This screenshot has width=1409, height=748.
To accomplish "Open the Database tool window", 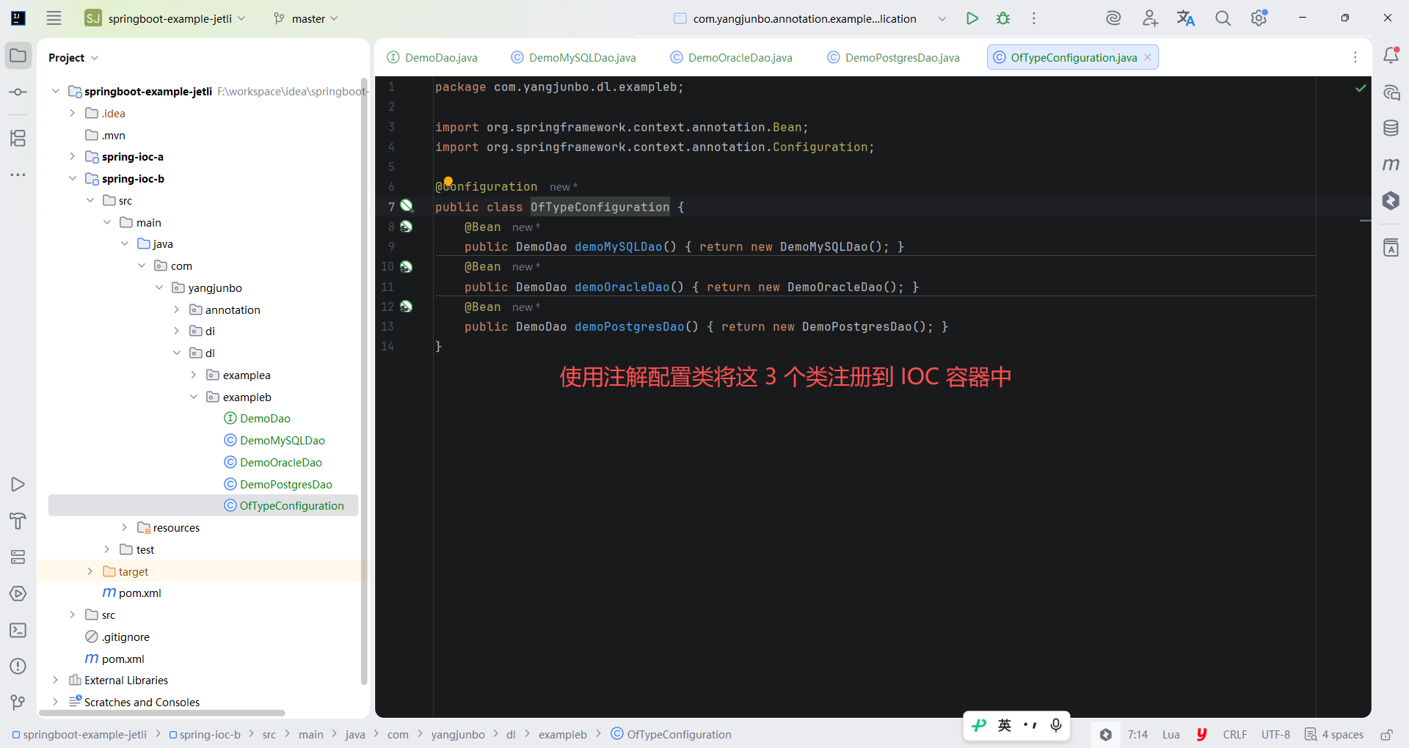I will click(x=1391, y=128).
